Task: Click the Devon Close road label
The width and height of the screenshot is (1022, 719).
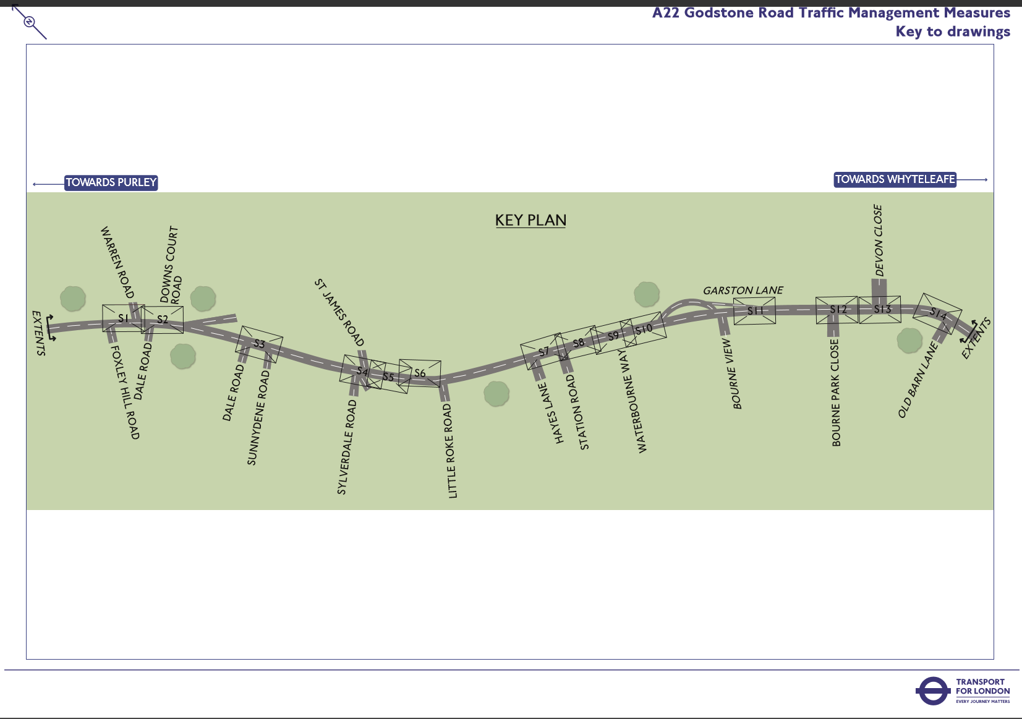Action: (x=879, y=240)
